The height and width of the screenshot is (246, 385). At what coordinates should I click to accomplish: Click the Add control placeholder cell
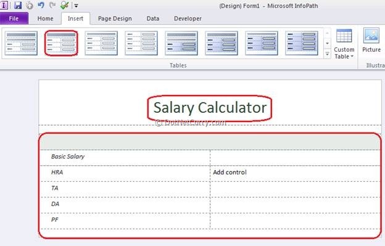pos(295,173)
